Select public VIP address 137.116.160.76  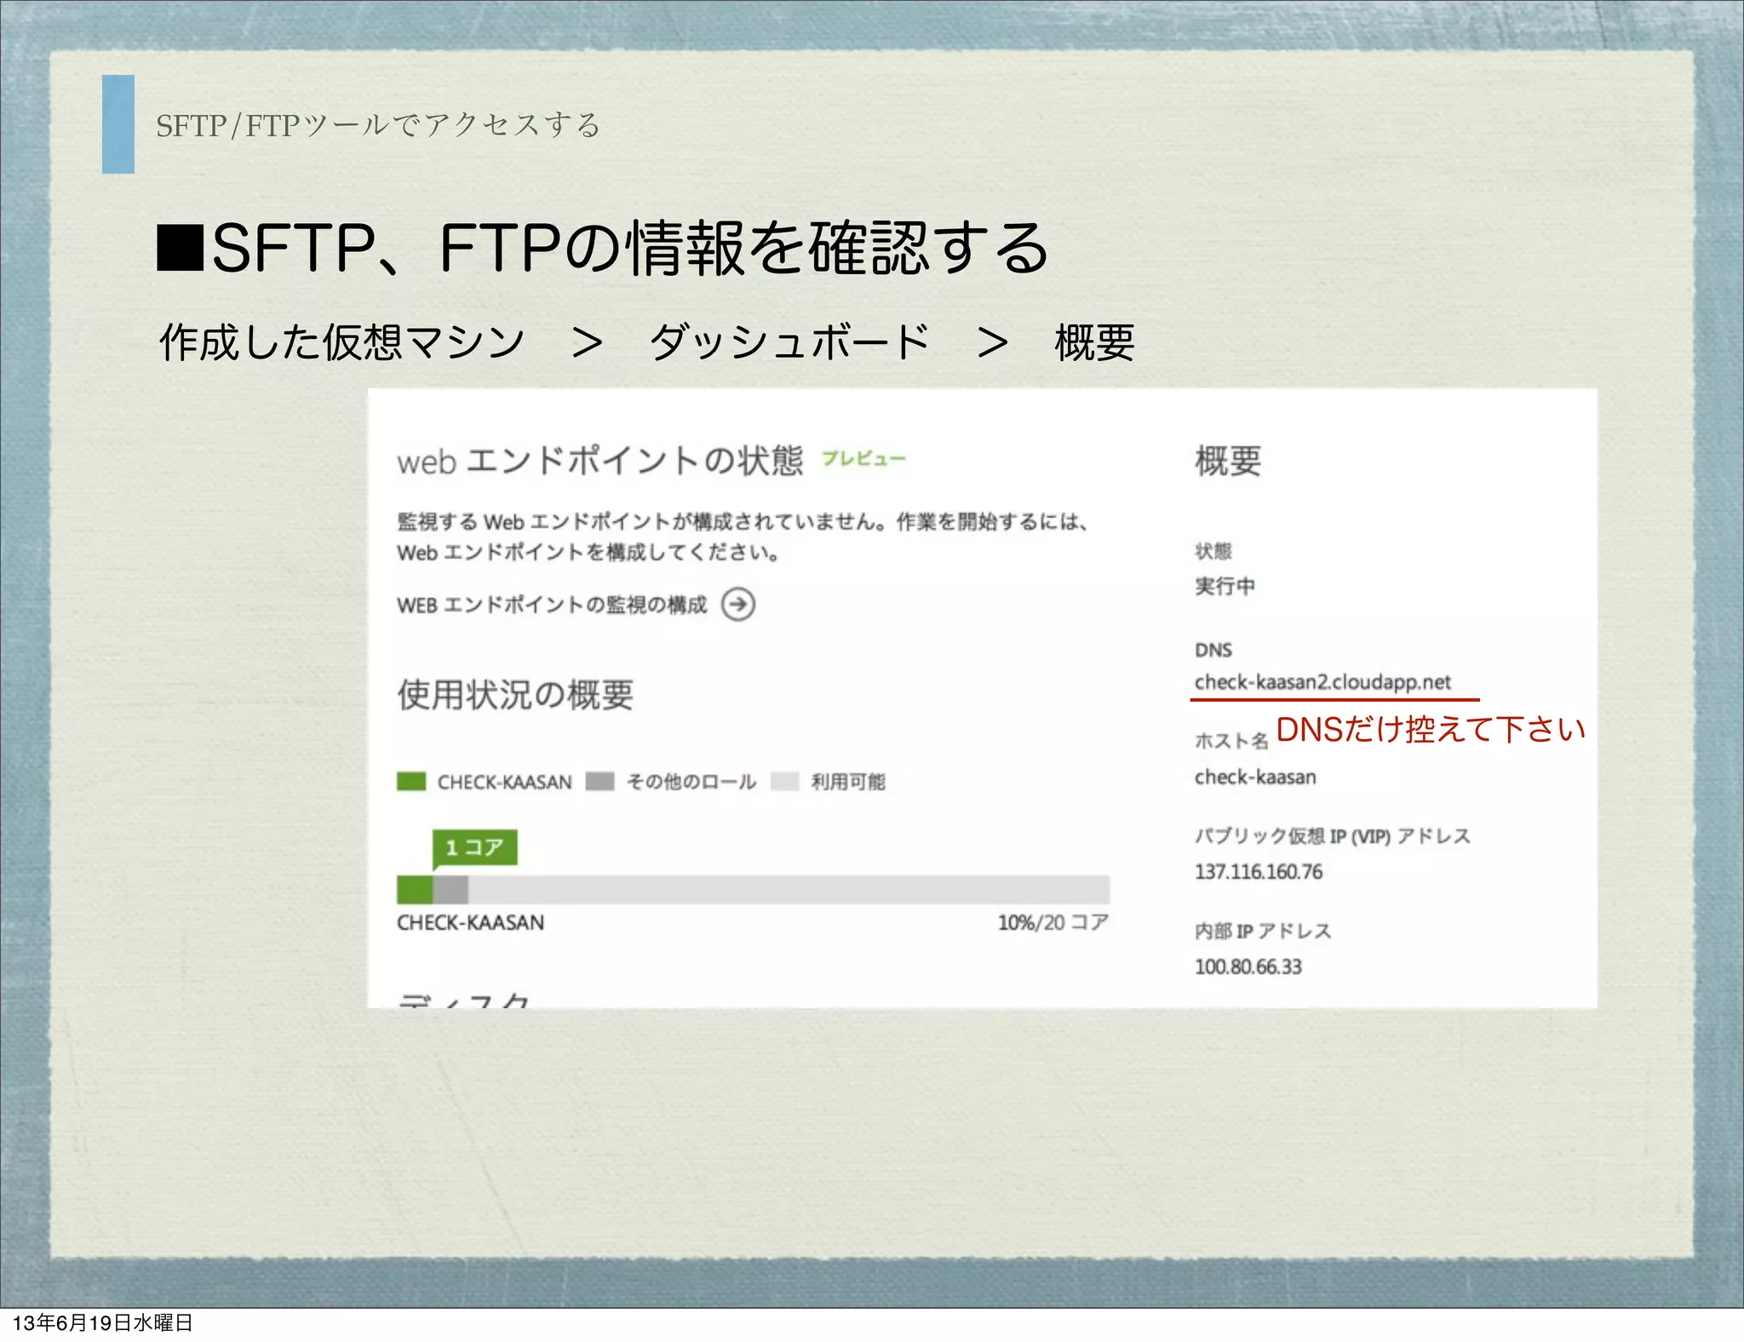(x=1259, y=871)
